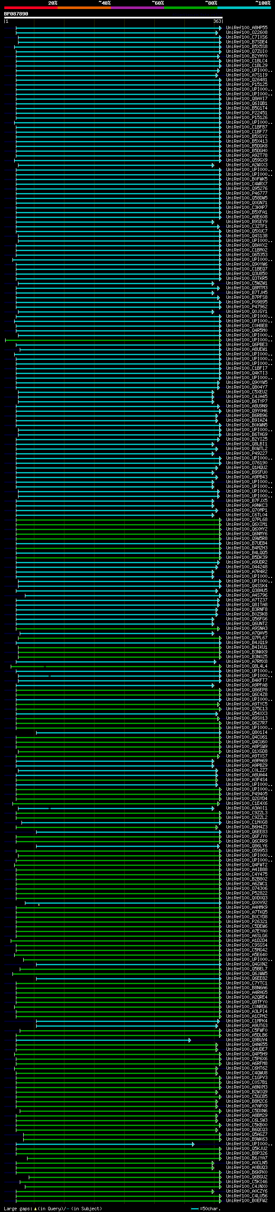Click the orange ~40% identity legend bar
275x1212 pixels.
(84, 8)
